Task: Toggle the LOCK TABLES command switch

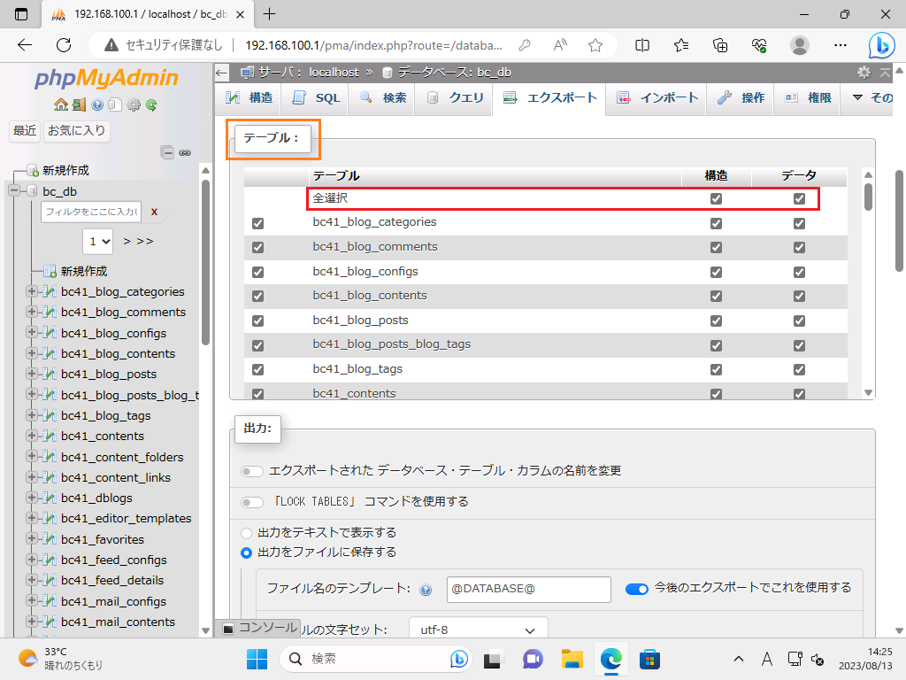Action: [x=253, y=502]
